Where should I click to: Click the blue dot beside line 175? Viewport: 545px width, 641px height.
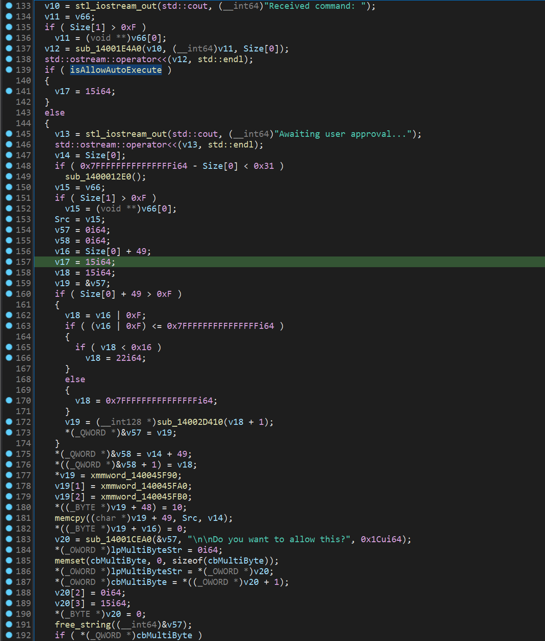click(9, 454)
